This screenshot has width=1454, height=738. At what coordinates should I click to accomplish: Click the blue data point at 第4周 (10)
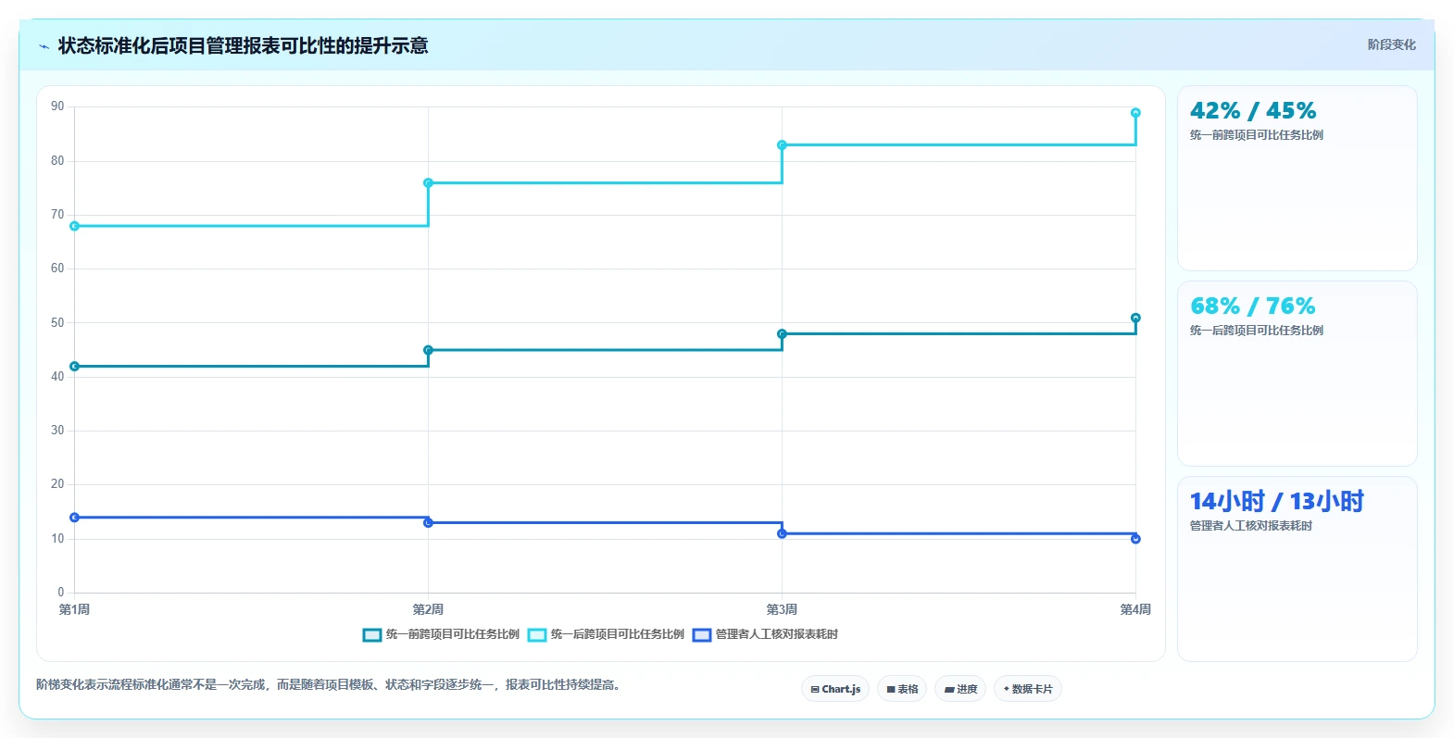tap(1135, 539)
